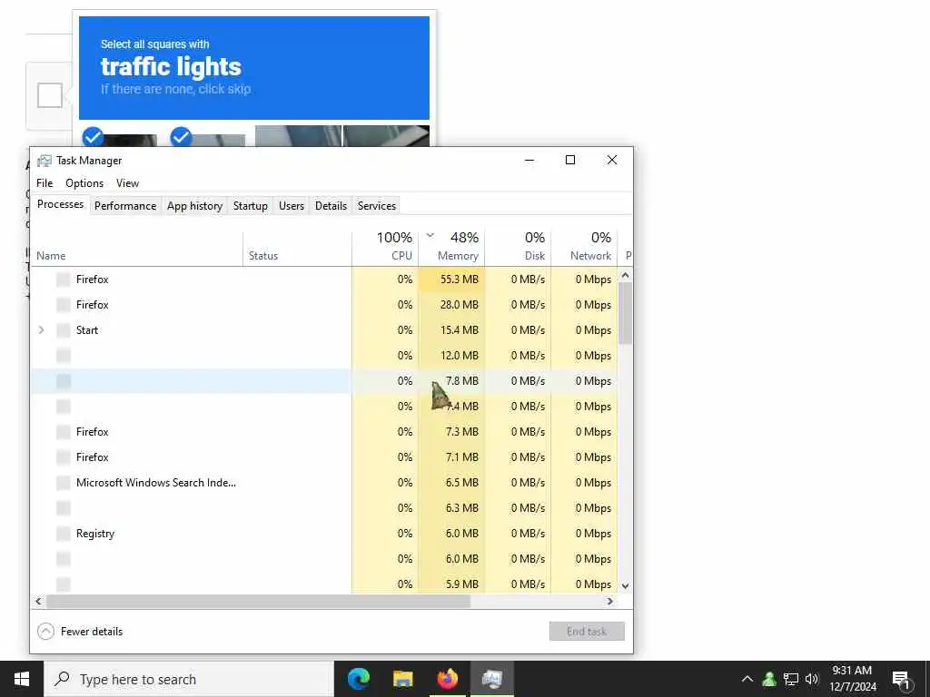This screenshot has width=930, height=697.
Task: Click the 12.0 MB memory cell
Action: [452, 356]
